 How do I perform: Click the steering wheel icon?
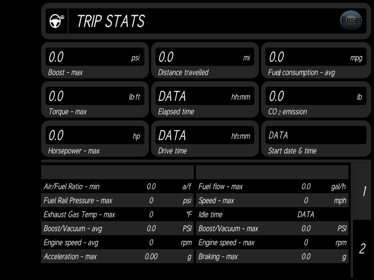click(x=57, y=21)
